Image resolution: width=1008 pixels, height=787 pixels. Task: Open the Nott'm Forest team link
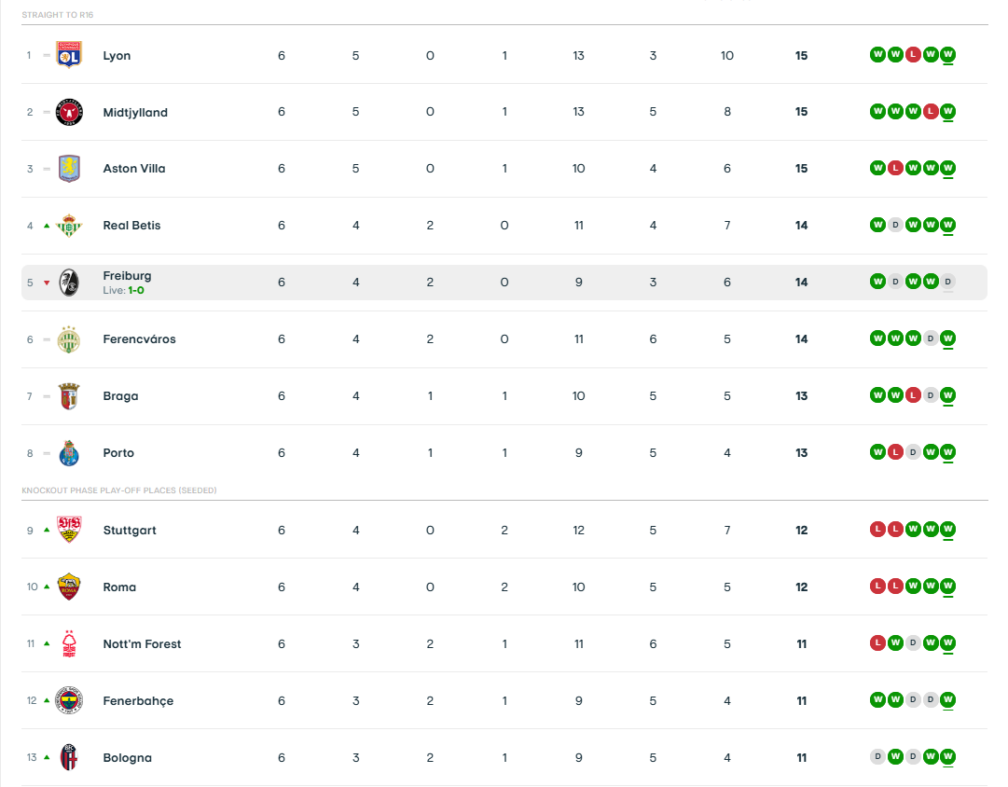(x=142, y=644)
